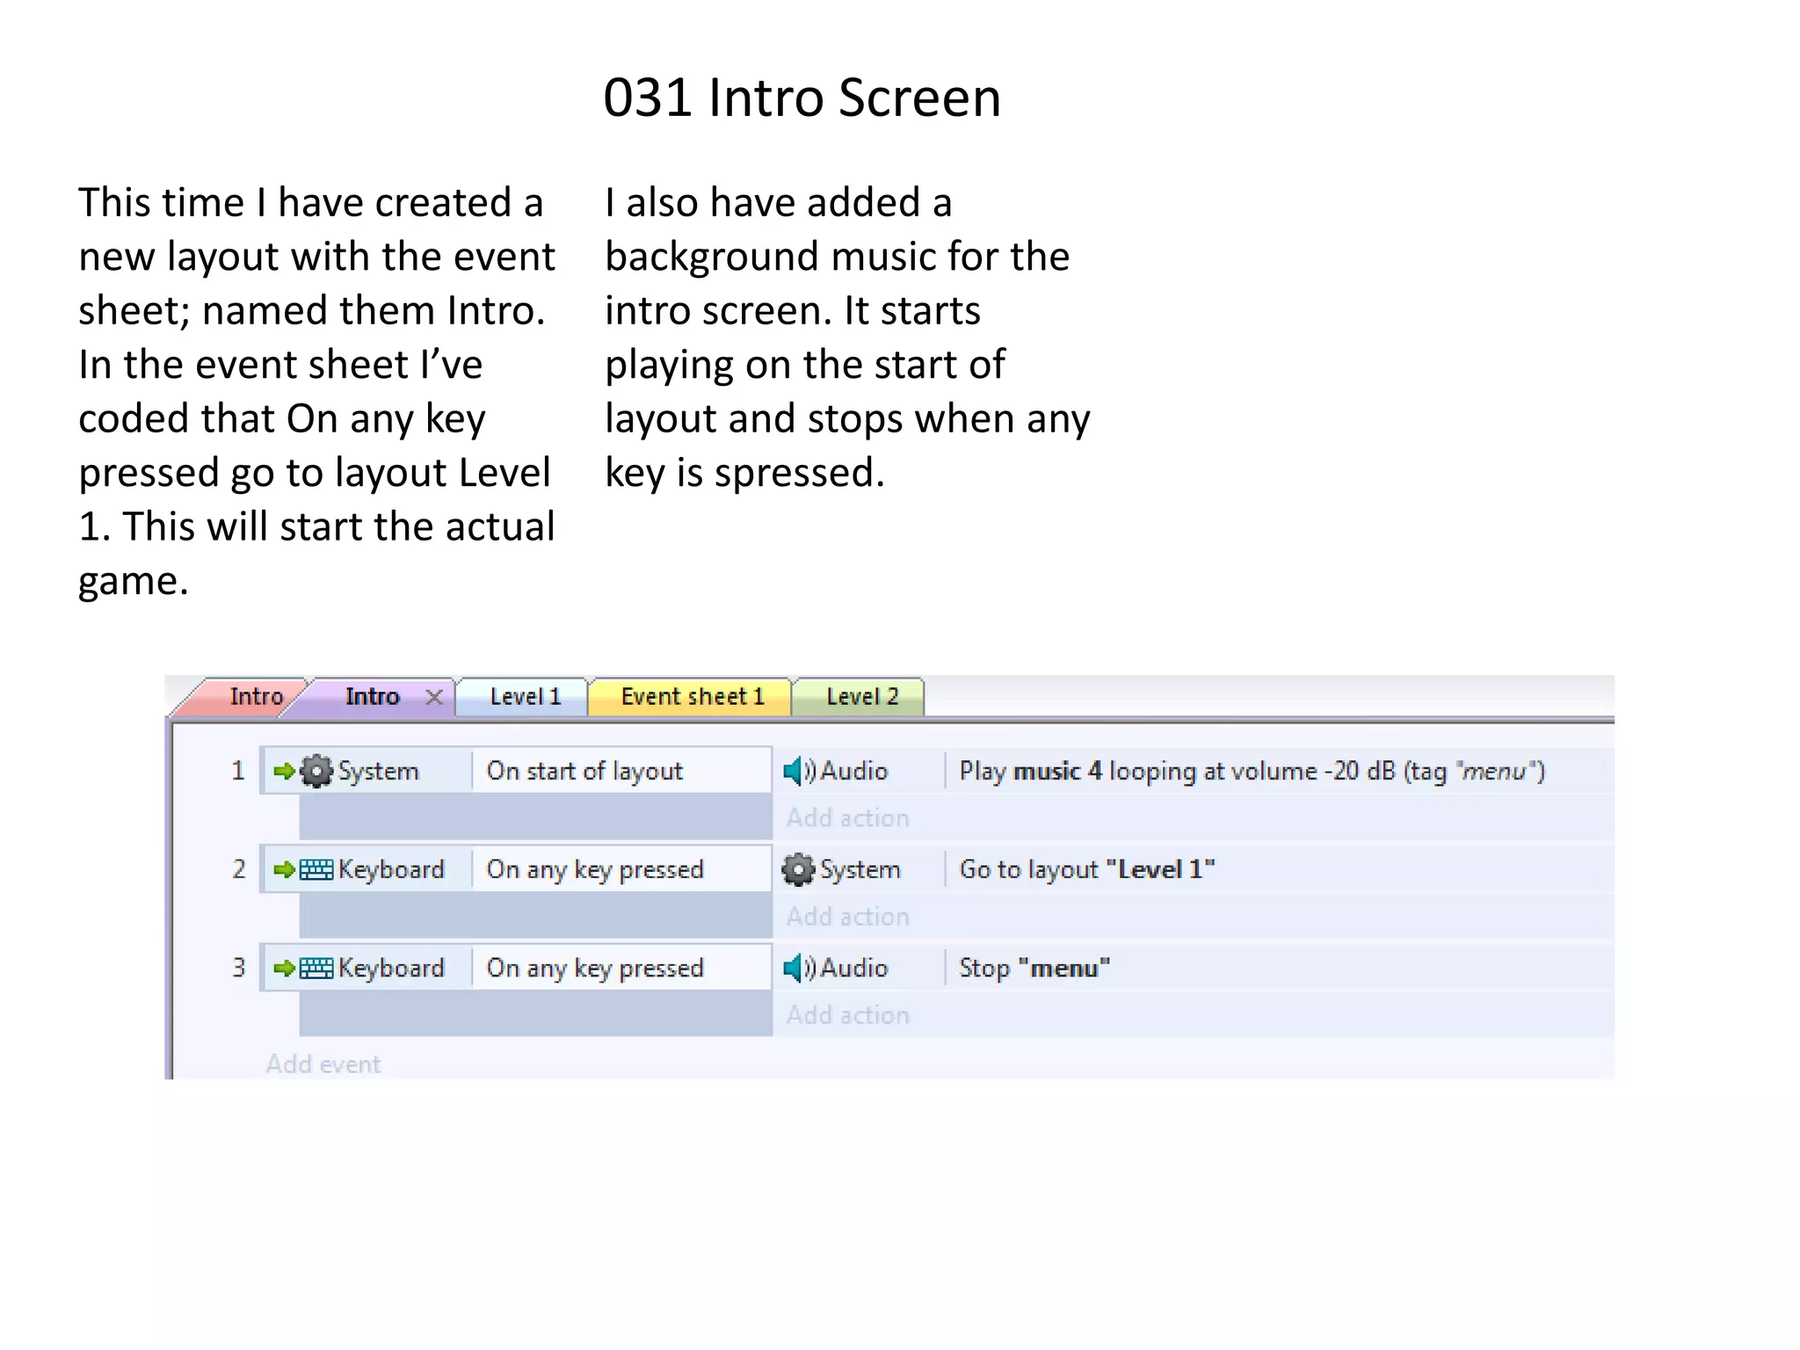Click the 'Audio' label in event 1

[854, 772]
